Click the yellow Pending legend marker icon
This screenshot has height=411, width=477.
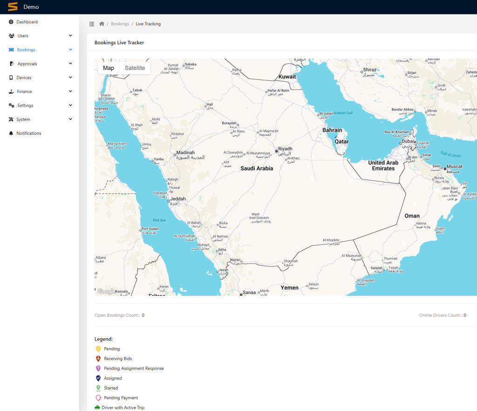[x=98, y=349]
